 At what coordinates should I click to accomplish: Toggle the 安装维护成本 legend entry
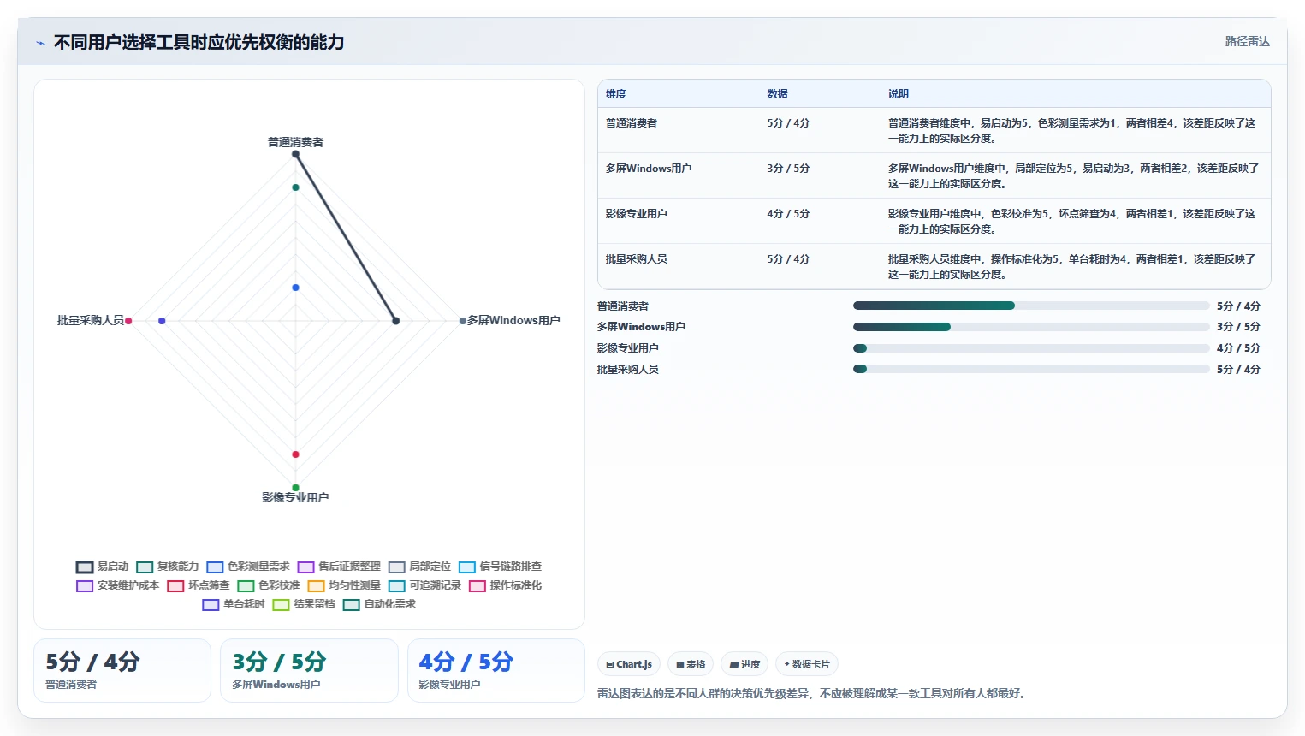(117, 585)
